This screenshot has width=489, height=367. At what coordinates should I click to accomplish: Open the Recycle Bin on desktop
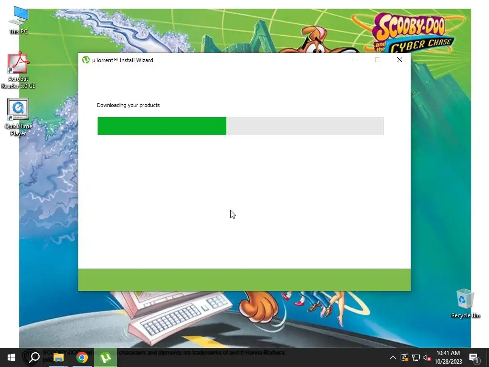tap(465, 303)
